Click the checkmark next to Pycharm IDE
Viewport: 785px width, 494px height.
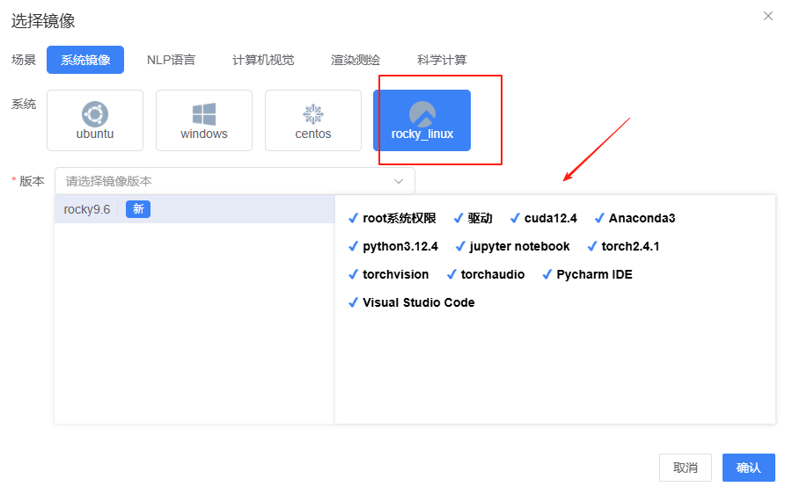coord(547,274)
